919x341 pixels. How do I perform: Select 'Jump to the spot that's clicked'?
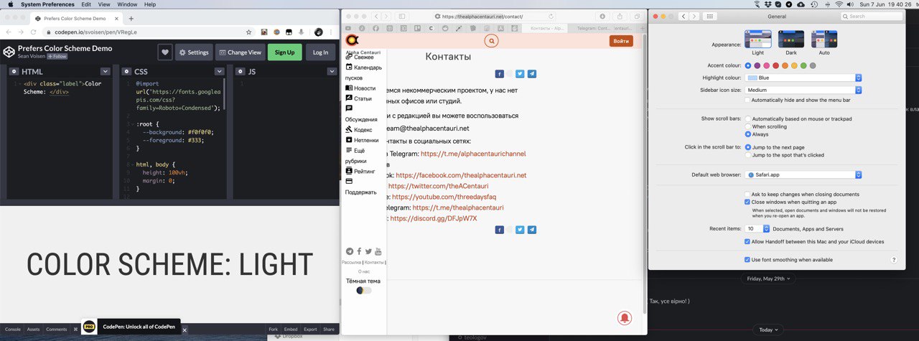click(x=748, y=155)
